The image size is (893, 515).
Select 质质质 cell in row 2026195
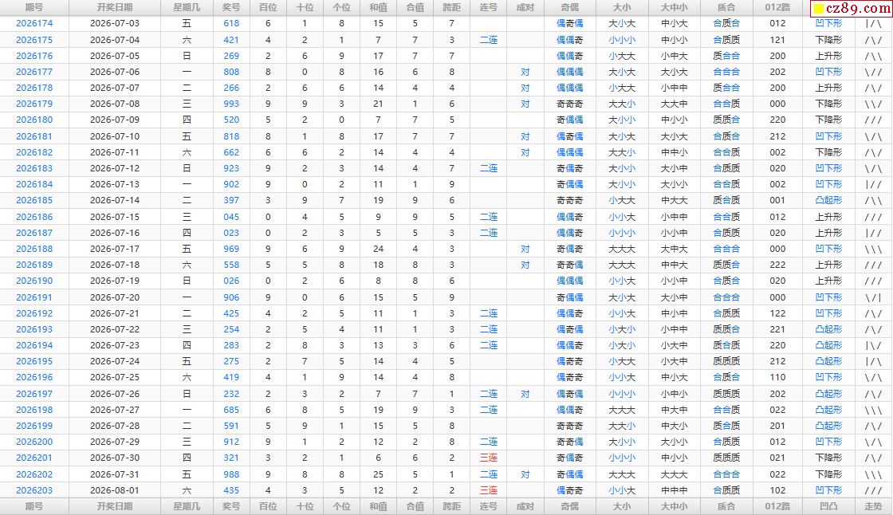pyautogui.click(x=726, y=361)
